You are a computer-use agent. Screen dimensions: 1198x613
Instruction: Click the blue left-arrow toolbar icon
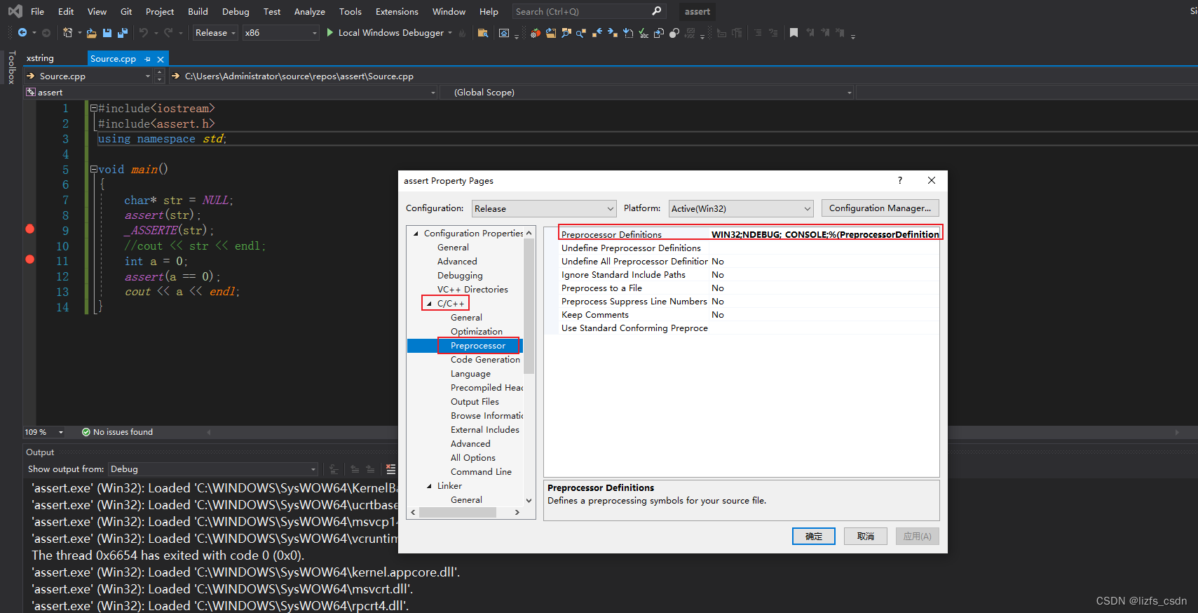click(x=597, y=33)
